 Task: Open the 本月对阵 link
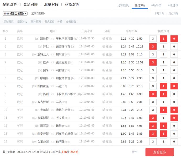coord(159,13)
